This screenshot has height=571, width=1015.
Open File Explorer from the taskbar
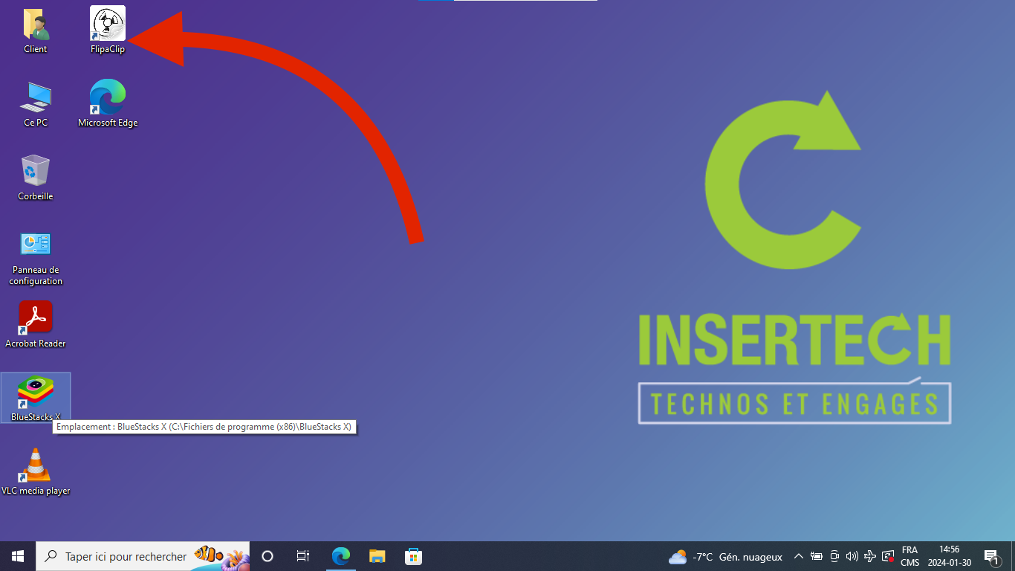click(377, 556)
